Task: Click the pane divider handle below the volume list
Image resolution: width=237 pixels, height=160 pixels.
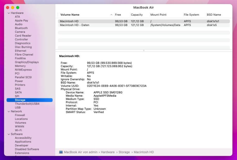Action: pos(143,50)
